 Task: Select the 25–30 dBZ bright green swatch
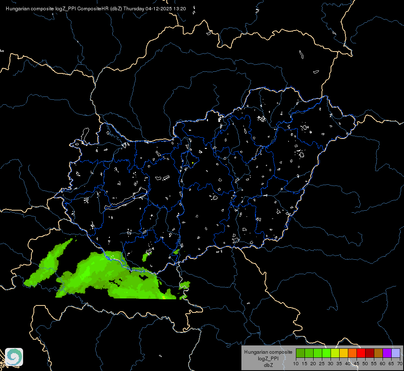[326, 353]
